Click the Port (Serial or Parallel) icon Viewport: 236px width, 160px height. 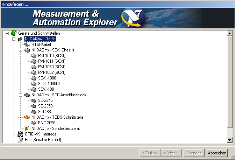[20, 140]
